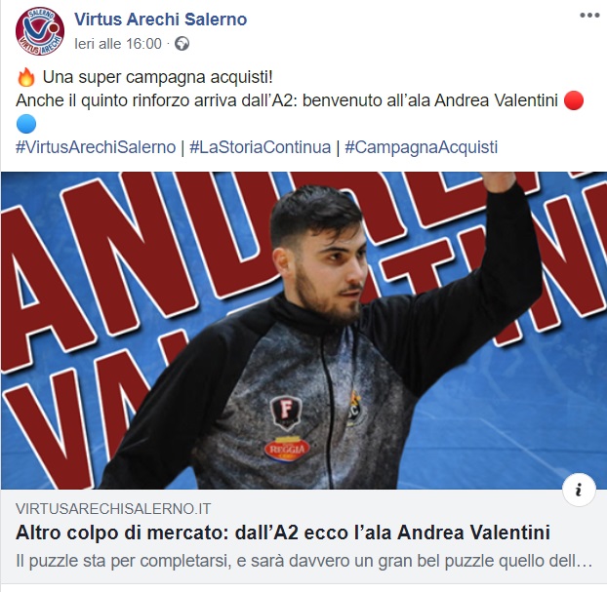Open the #VirtusArechiSalerno hashtag
Screen dimensions: 607x592
(96, 147)
